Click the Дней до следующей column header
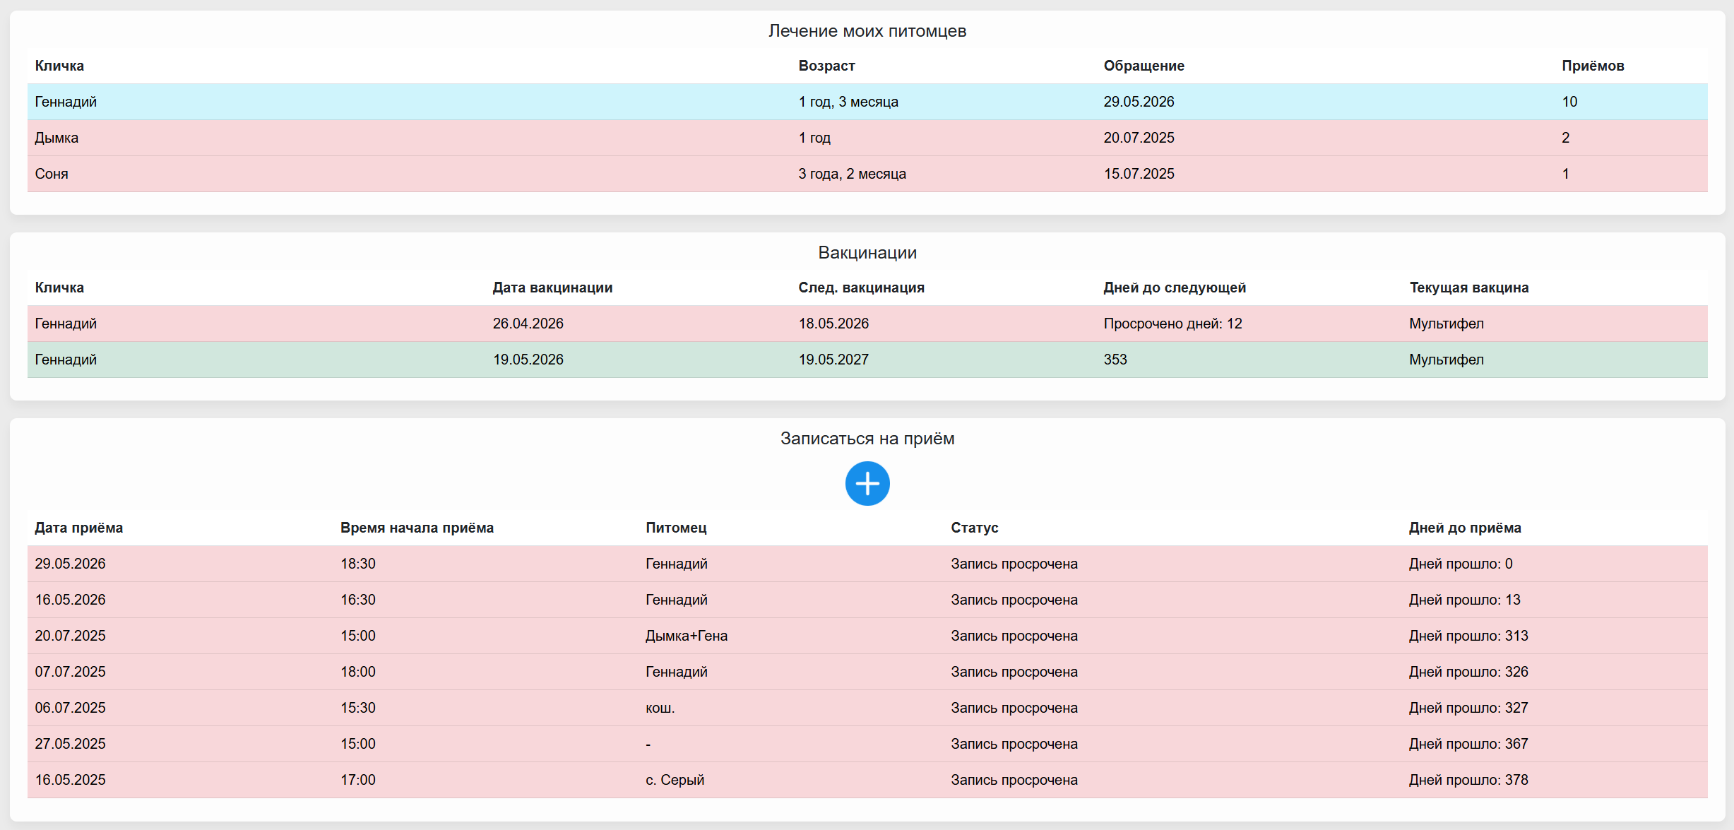Viewport: 1734px width, 830px height. pyautogui.click(x=1175, y=287)
